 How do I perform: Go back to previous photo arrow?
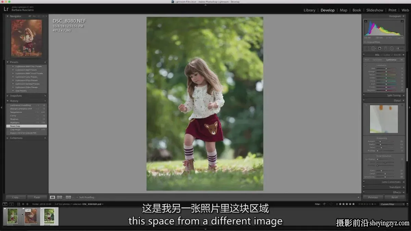point(23,204)
